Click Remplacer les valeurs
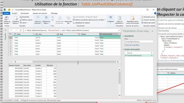184x103 pixels. [x=81, y=23]
